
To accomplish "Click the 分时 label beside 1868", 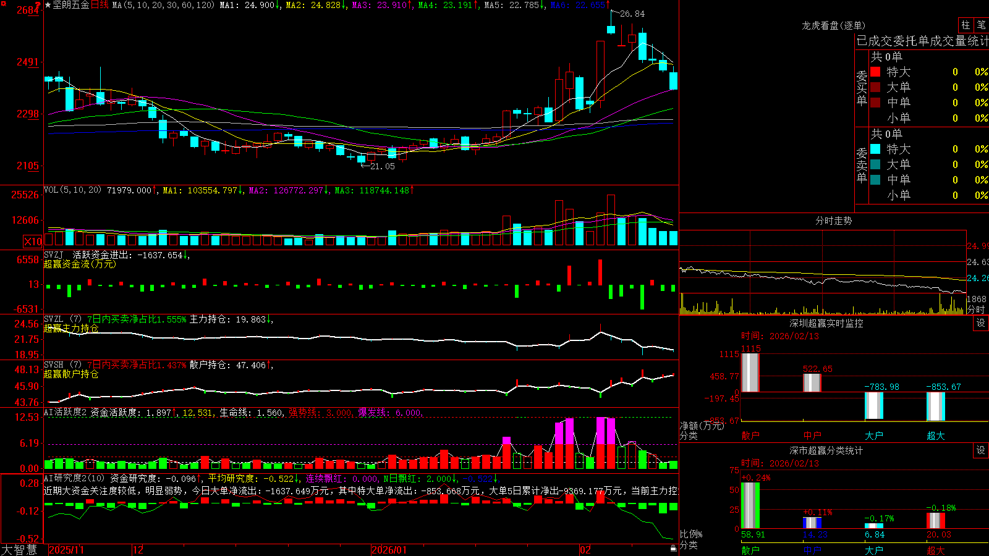I will pyautogui.click(x=976, y=310).
